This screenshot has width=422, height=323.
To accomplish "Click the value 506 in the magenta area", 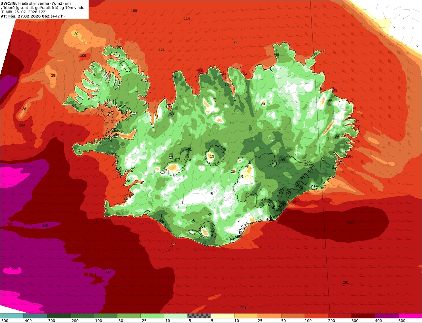I will tap(15, 269).
